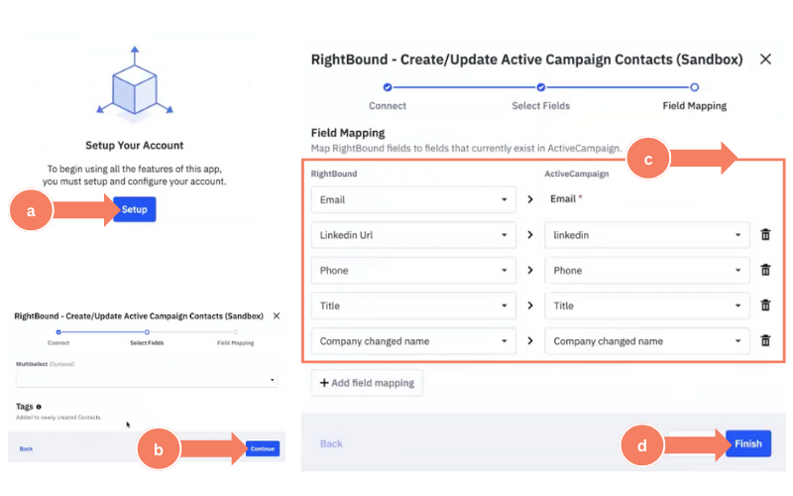
Task: Remove the Title mapping with trash icon
Action: tap(765, 306)
